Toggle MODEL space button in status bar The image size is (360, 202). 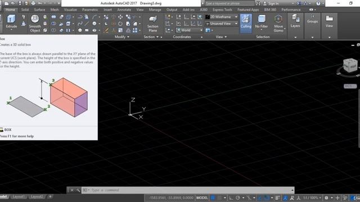coord(202,198)
